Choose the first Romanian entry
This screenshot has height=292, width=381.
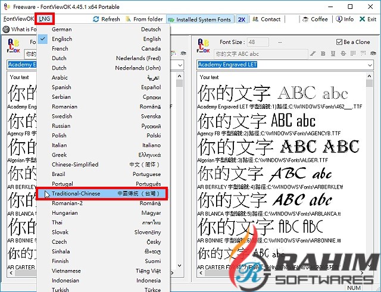pyautogui.click(x=103, y=106)
